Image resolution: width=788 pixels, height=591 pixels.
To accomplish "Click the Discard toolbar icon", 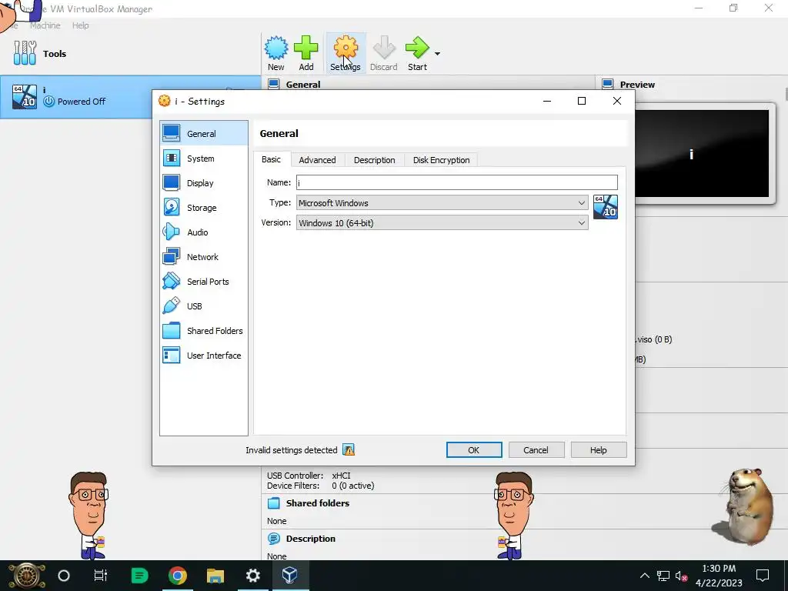I will click(x=384, y=48).
